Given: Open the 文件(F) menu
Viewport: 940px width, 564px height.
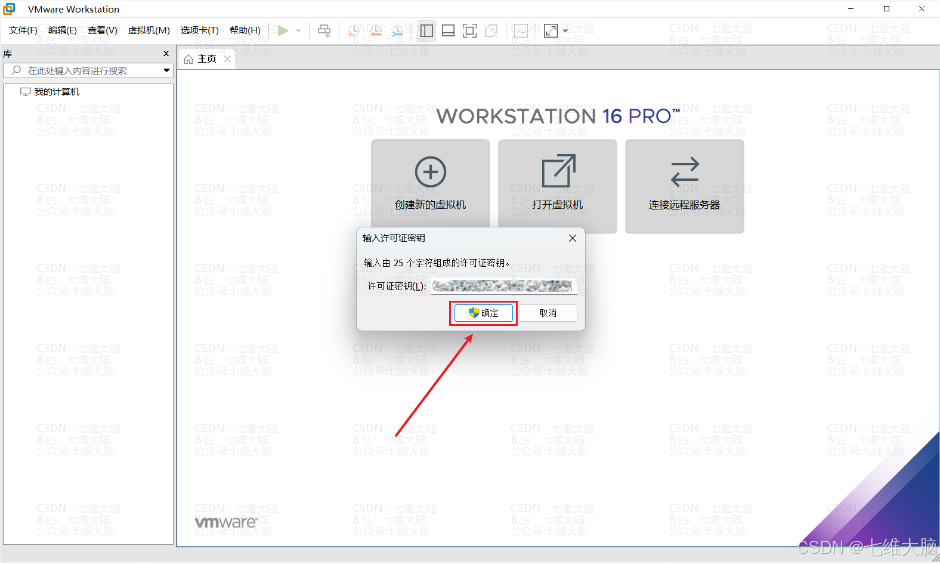Looking at the screenshot, I should (x=23, y=30).
